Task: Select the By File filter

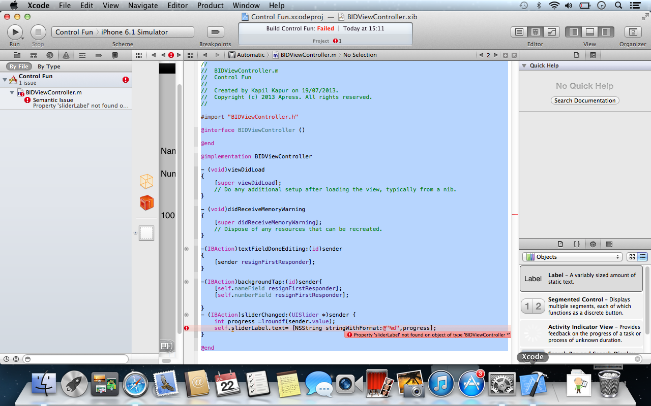Action: click(19, 66)
